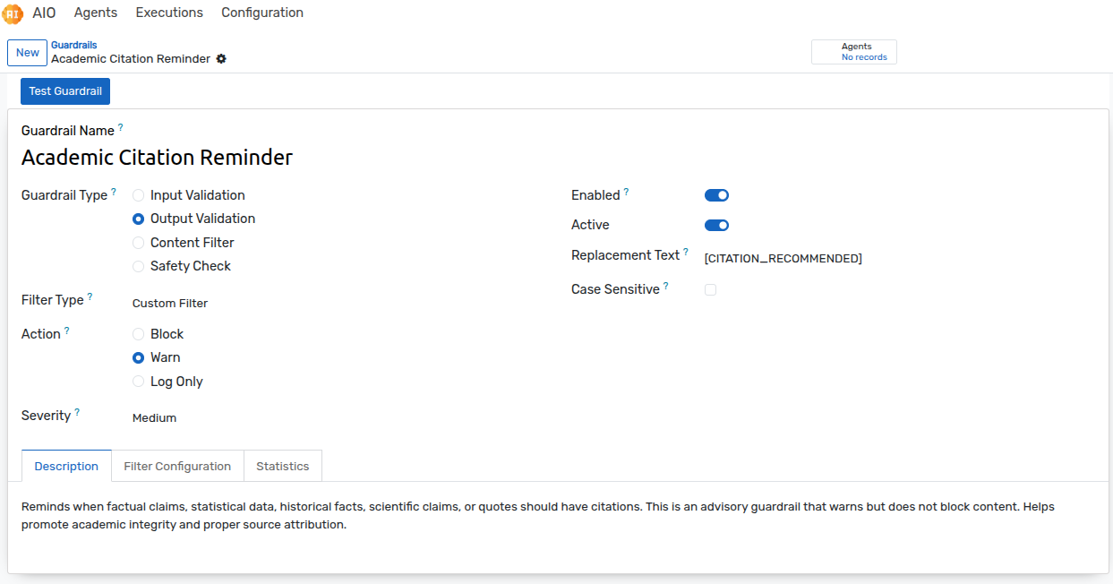Viewport: 1113px width, 584px height.
Task: Show help tooltip for Filter Type
Action: coord(90,296)
